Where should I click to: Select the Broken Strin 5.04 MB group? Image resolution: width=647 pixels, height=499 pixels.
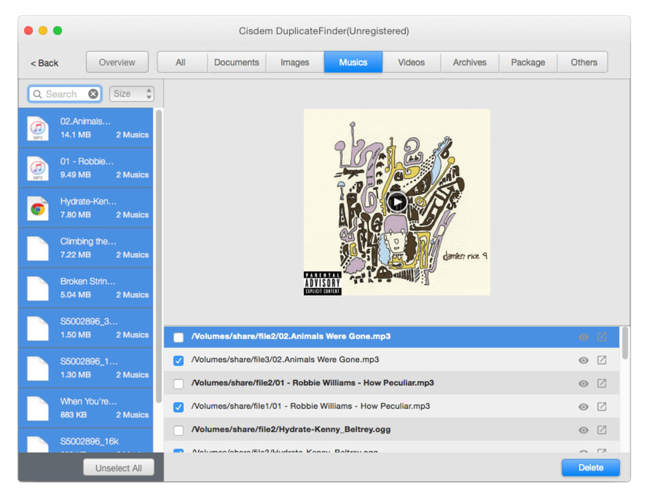tap(86, 287)
